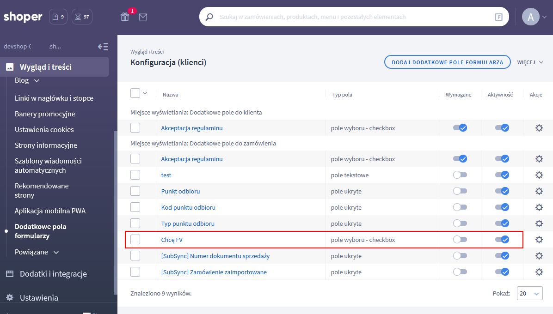
Task: Open Szablony wiadomości automatycznych
Action: pyautogui.click(x=48, y=165)
